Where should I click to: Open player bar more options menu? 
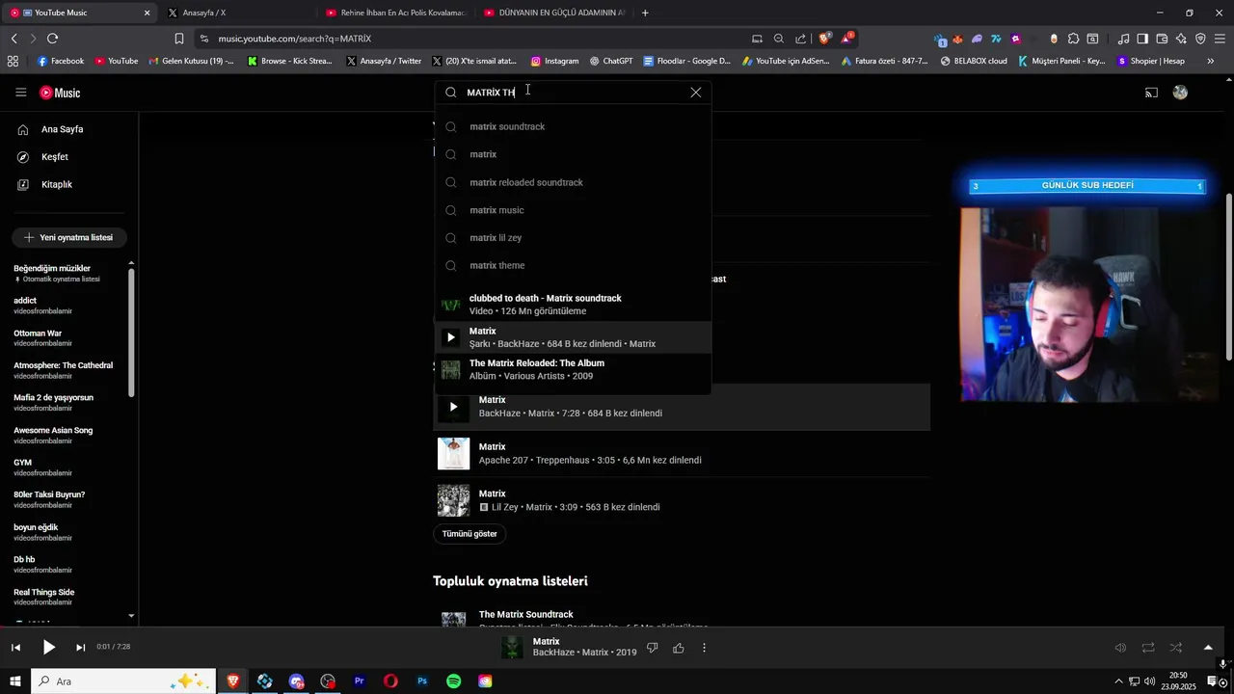[705, 648]
